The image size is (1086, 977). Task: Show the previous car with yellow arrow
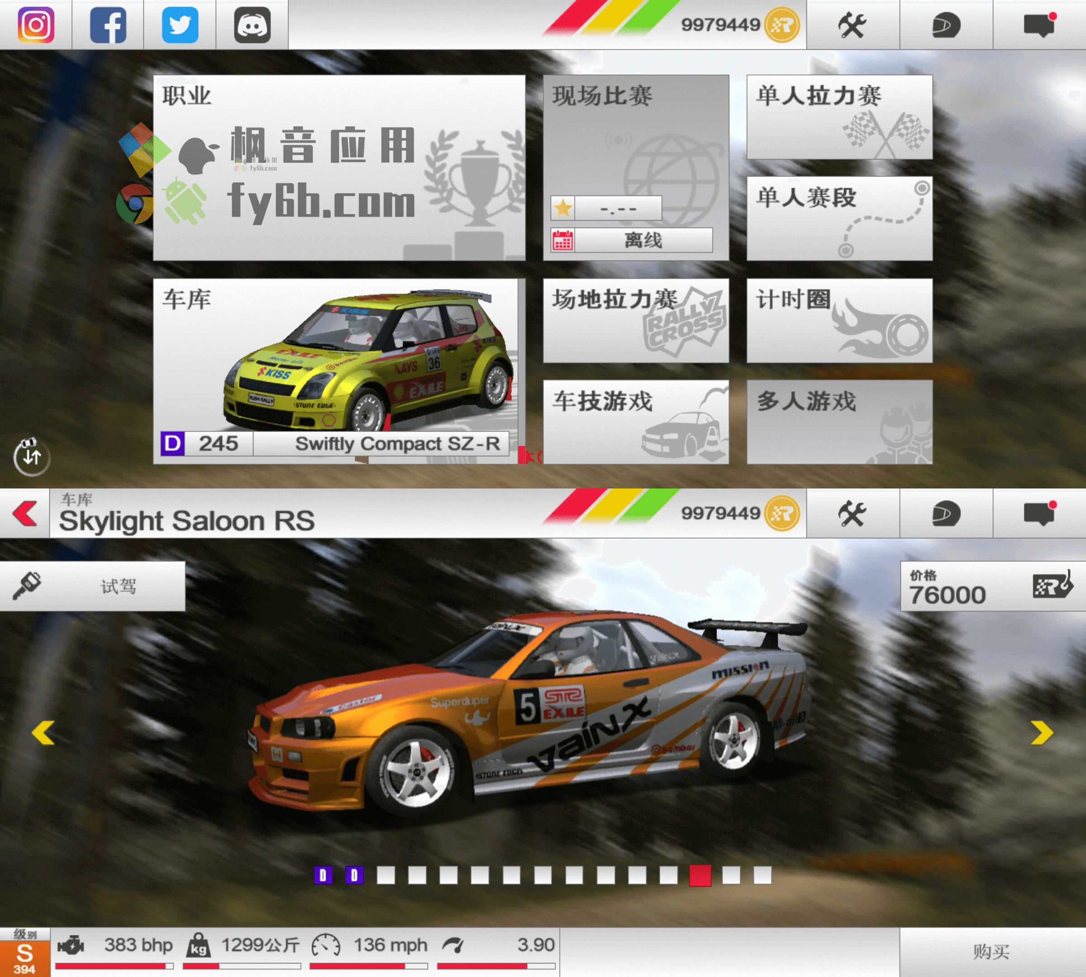point(43,733)
